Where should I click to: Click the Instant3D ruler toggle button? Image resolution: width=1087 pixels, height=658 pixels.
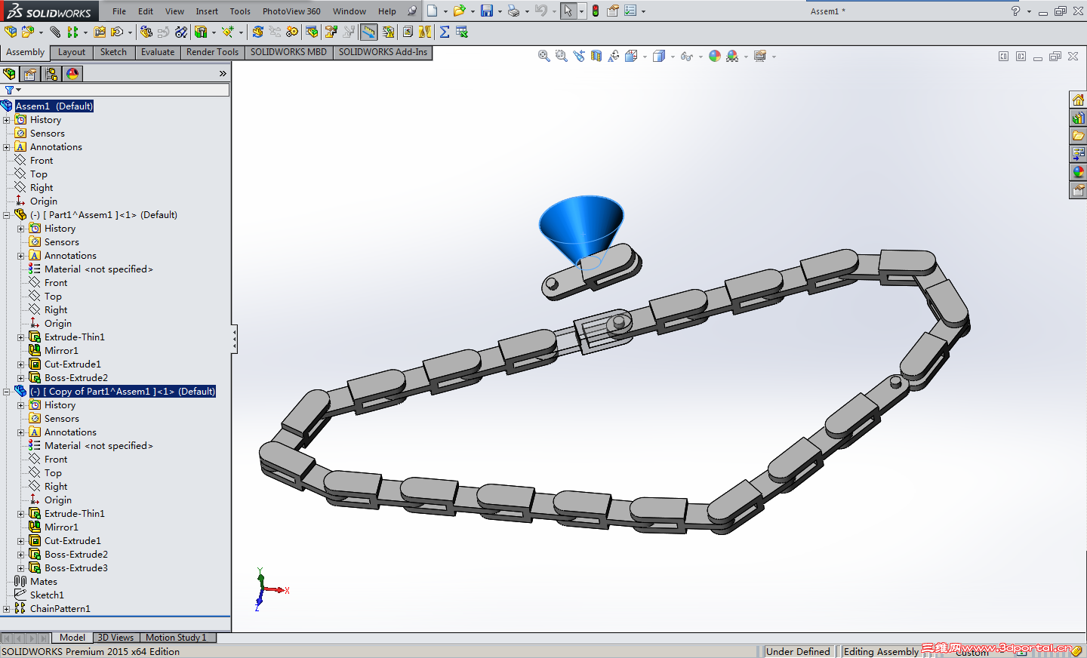click(x=368, y=32)
